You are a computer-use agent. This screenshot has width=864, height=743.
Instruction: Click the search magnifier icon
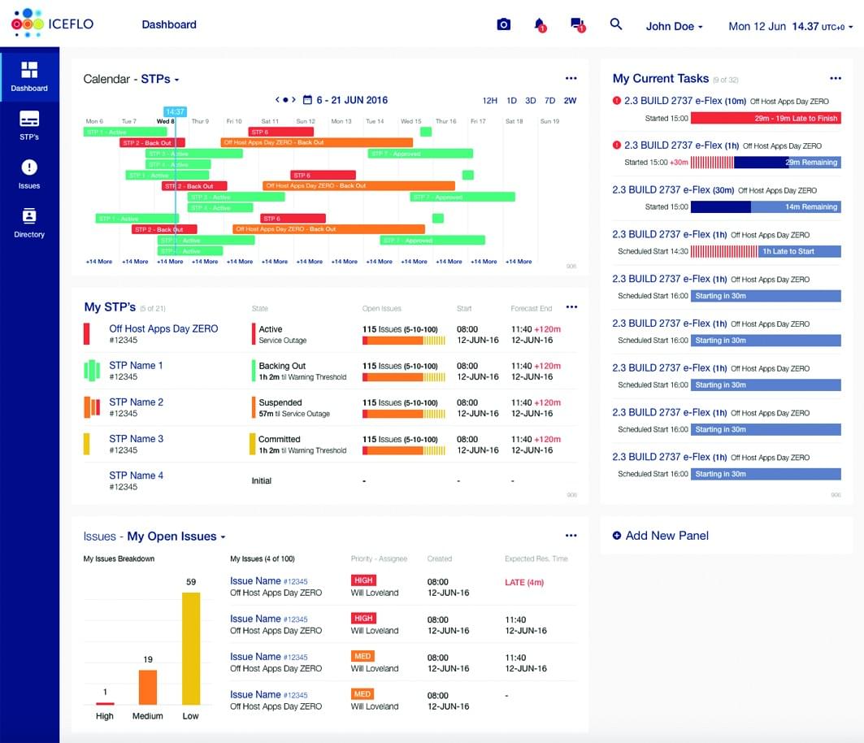pyautogui.click(x=616, y=24)
